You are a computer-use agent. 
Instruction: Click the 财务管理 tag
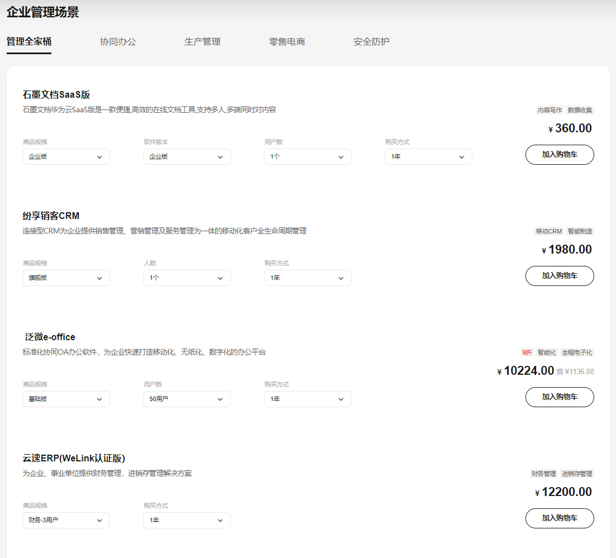pyautogui.click(x=544, y=474)
